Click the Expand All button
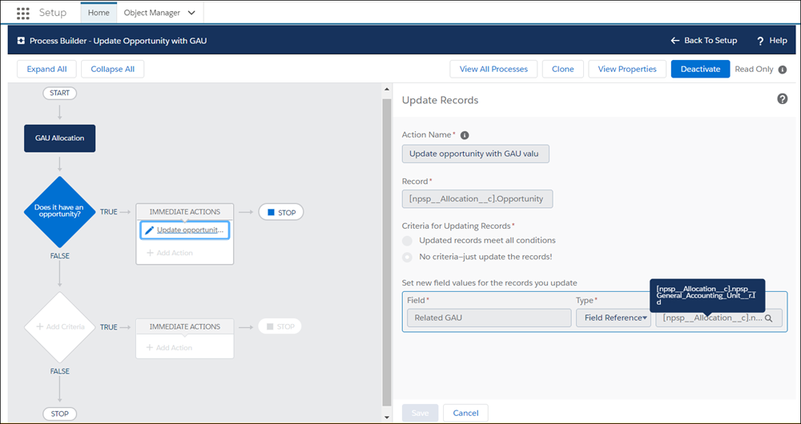Image resolution: width=801 pixels, height=424 pixels. point(46,69)
